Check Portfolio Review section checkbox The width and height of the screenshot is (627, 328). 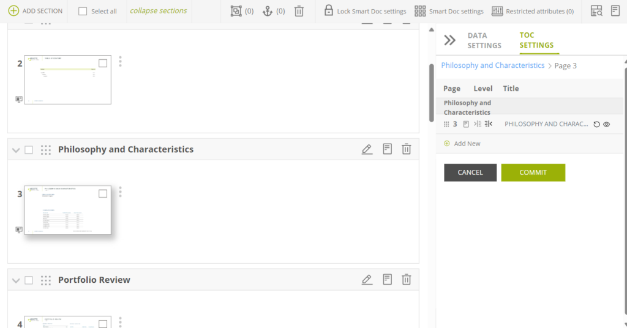click(29, 280)
